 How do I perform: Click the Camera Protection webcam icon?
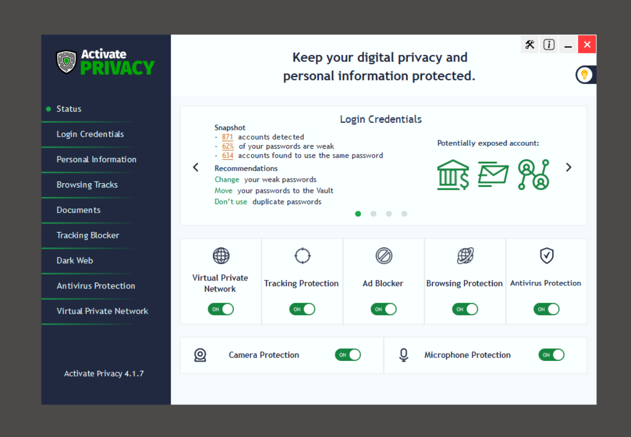[x=200, y=355]
